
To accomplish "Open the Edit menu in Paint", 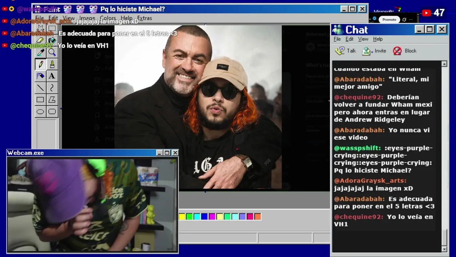I will pos(53,18).
